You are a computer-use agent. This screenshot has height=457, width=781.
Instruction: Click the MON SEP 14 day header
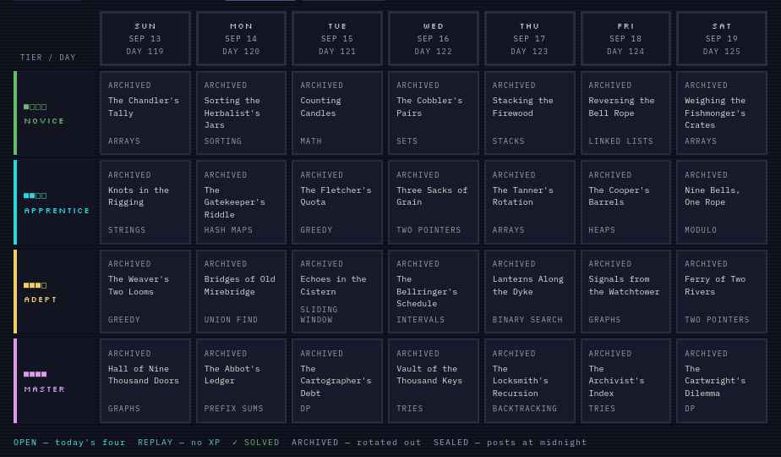(x=241, y=38)
